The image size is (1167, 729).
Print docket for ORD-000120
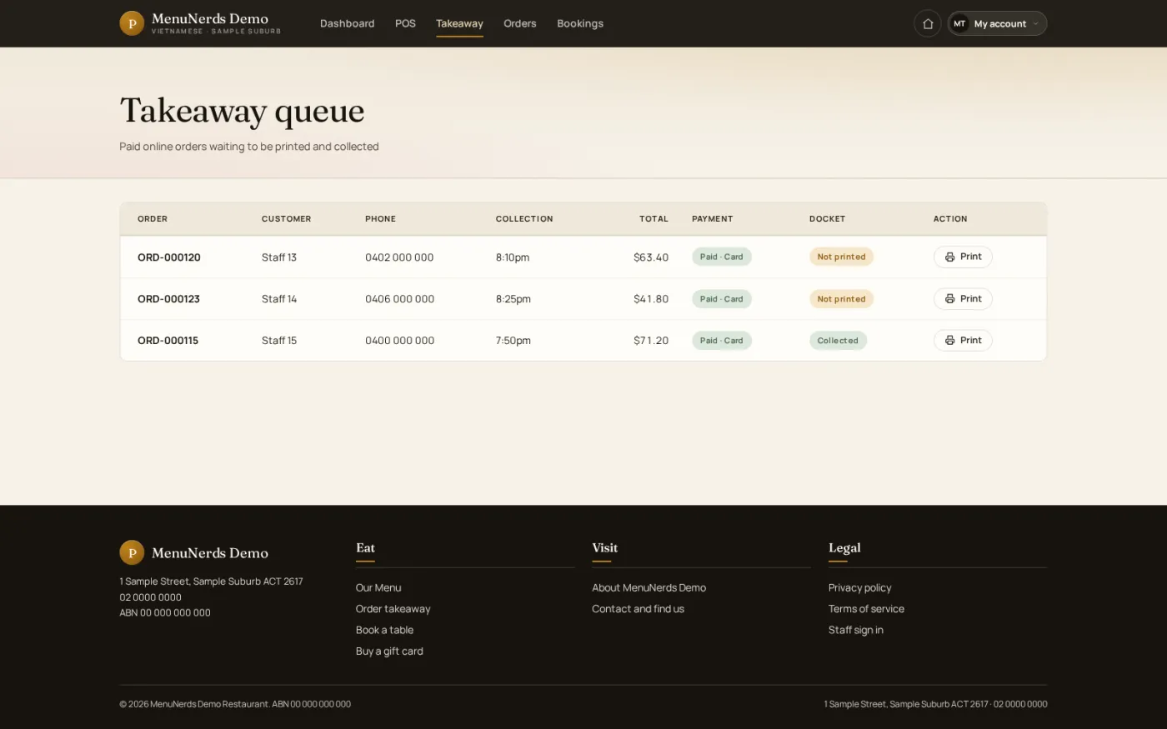pos(963,257)
